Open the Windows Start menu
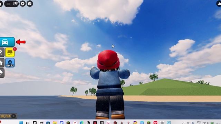Screen dimensions: 221x124 tap(21, 123)
